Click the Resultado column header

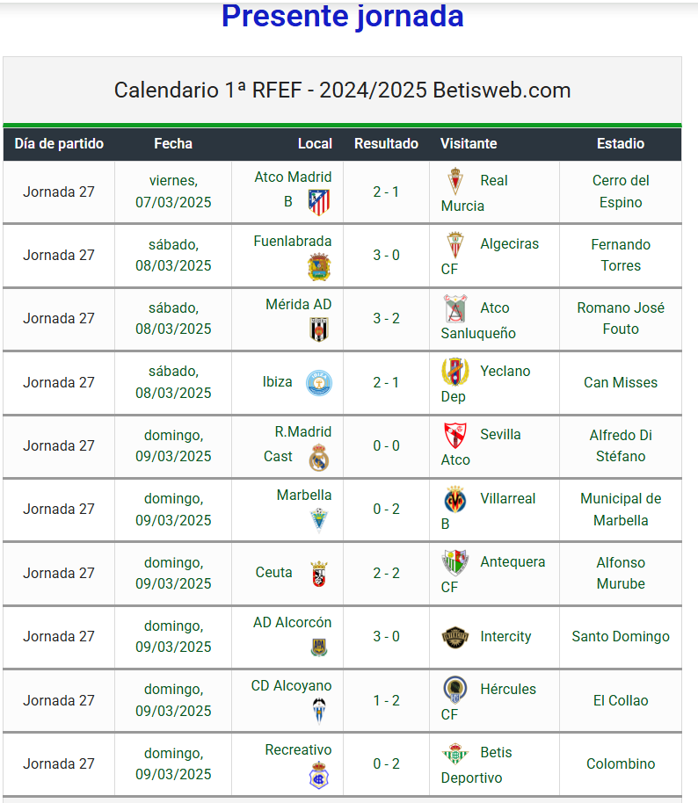click(386, 143)
